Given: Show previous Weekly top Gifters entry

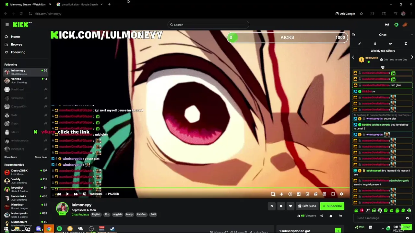Looking at the screenshot, I should (x=353, y=57).
